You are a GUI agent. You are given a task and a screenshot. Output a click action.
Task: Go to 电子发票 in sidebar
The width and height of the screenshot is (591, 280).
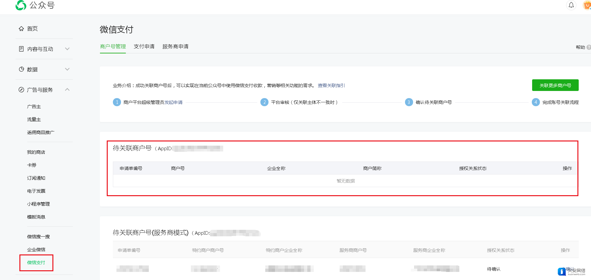(x=36, y=191)
